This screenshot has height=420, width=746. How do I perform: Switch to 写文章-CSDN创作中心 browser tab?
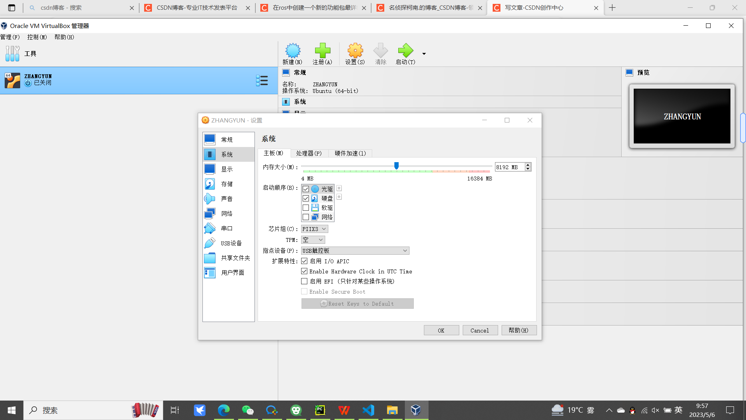(544, 8)
